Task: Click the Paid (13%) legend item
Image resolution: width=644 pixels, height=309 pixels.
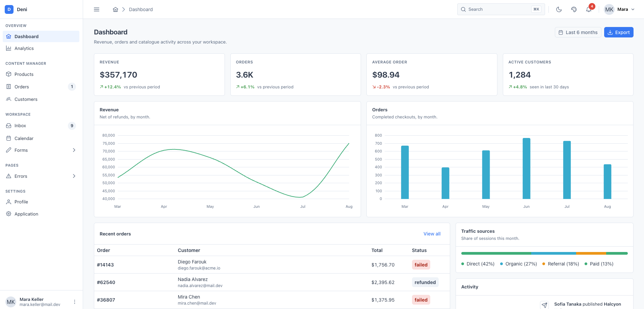Action: pos(599,264)
